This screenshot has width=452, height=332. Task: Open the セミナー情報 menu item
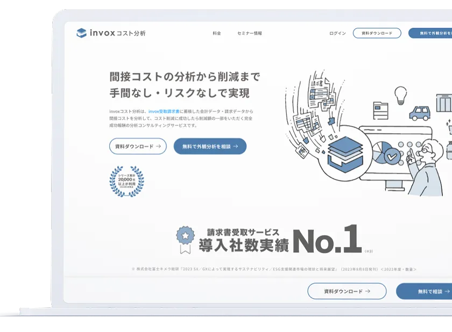(250, 33)
